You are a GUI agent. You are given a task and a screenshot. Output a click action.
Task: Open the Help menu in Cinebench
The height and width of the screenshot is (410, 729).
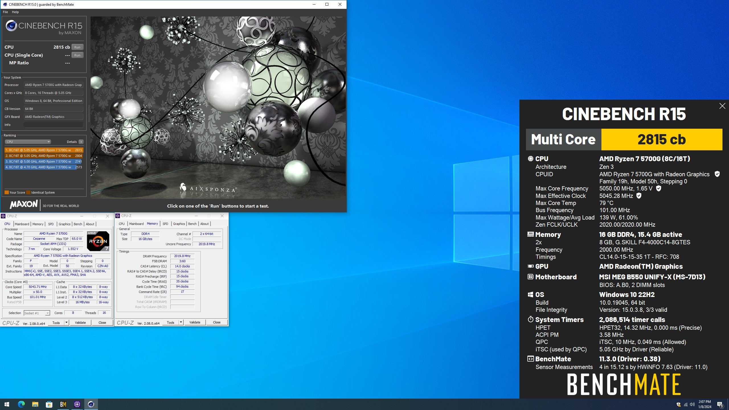point(15,12)
